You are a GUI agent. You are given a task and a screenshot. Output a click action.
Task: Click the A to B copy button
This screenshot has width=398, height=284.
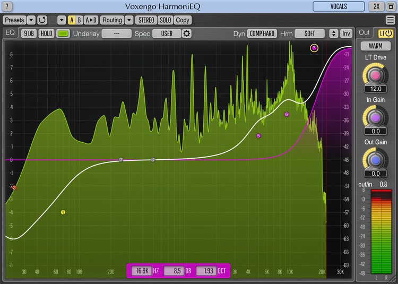click(91, 20)
